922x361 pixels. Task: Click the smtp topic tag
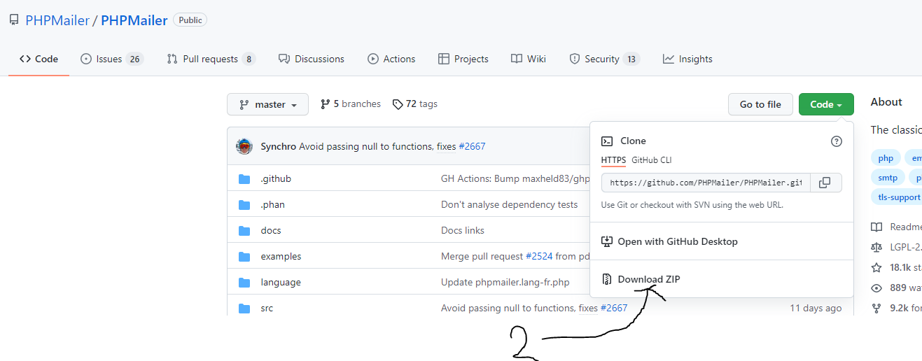click(x=888, y=178)
